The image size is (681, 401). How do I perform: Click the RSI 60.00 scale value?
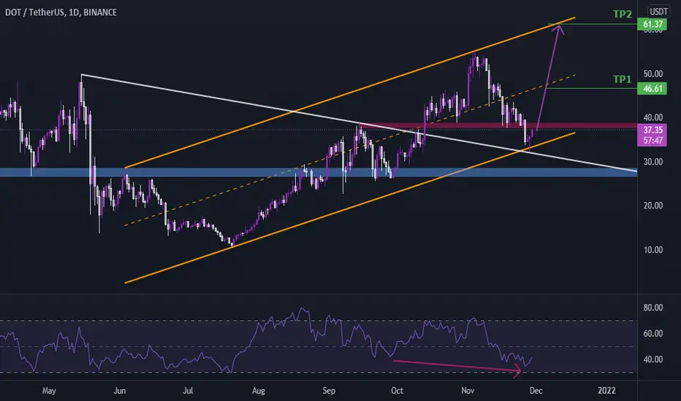pos(653,333)
